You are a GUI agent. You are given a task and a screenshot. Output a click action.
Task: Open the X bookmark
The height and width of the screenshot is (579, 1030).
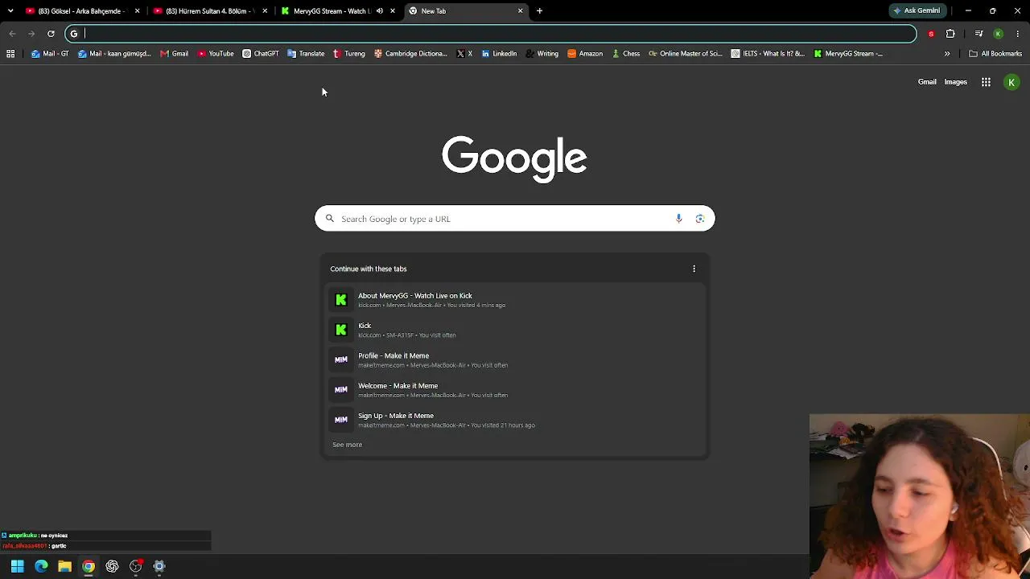pyautogui.click(x=464, y=54)
